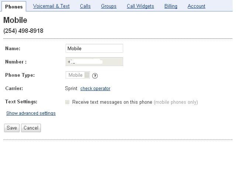Focus the Name text field
Image resolution: width=236 pixels, height=189 pixels.
pyautogui.click(x=94, y=48)
